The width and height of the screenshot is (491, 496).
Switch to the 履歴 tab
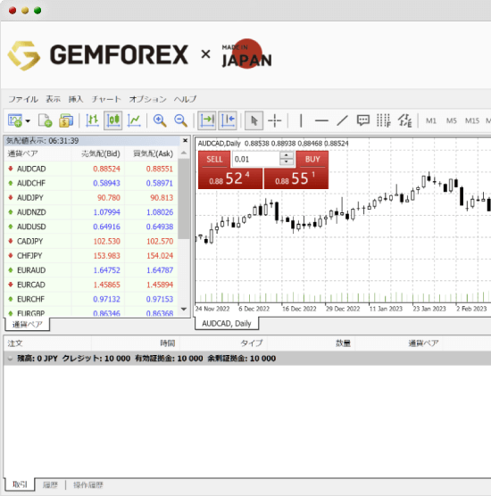click(50, 485)
